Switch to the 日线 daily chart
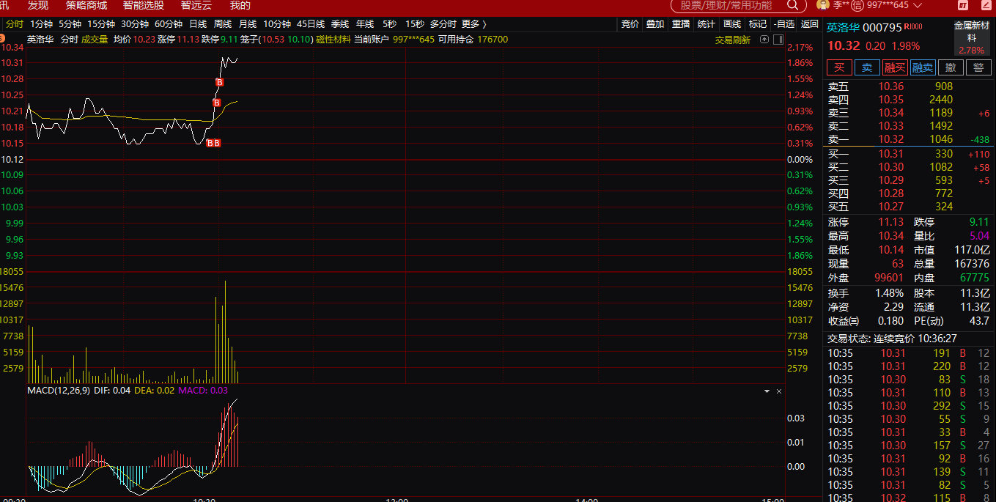 [x=199, y=24]
